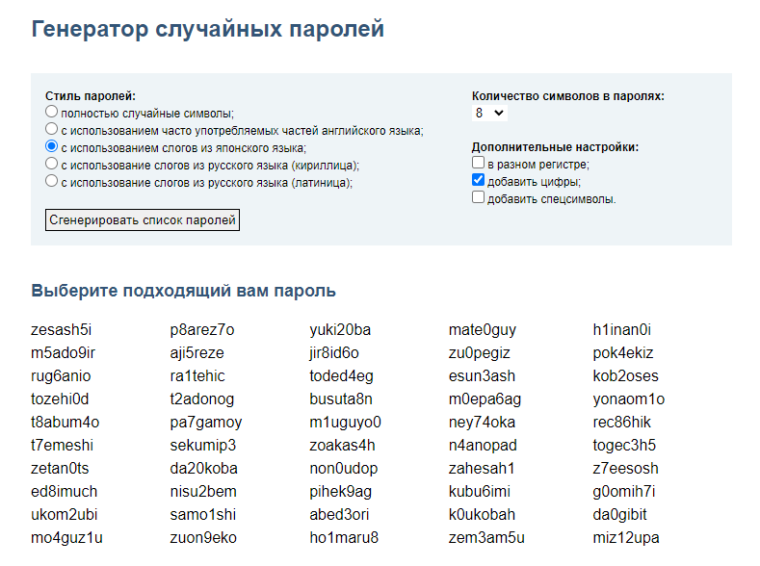Select password mo4guz1u
The width and height of the screenshot is (760, 566).
point(66,538)
